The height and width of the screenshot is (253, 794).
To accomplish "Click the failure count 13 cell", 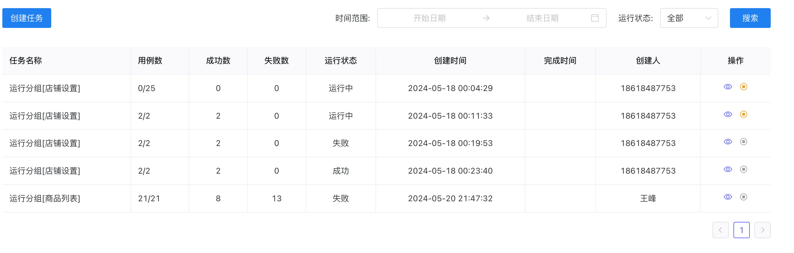I will pyautogui.click(x=277, y=199).
